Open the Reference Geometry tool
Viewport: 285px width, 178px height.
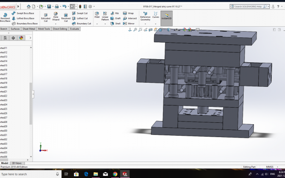click(145, 16)
